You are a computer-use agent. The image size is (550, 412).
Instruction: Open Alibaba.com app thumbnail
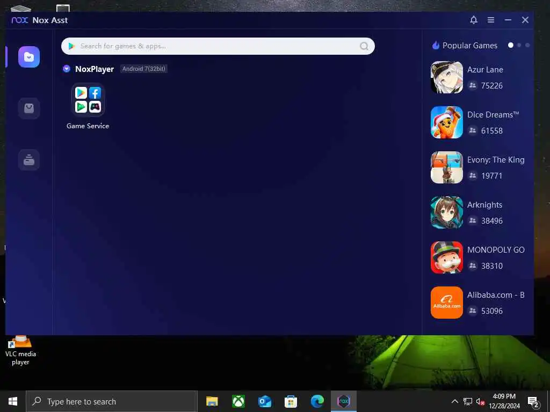[446, 303]
